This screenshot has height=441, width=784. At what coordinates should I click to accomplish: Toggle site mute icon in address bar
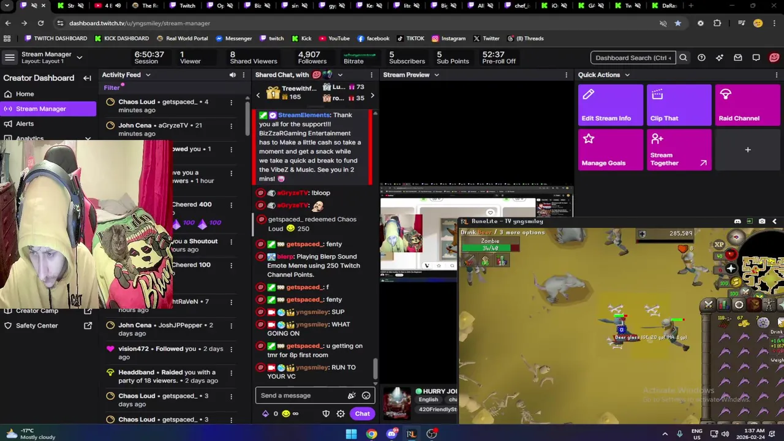click(x=663, y=23)
